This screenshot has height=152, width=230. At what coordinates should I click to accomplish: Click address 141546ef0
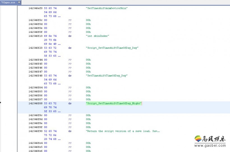click(x=35, y=8)
